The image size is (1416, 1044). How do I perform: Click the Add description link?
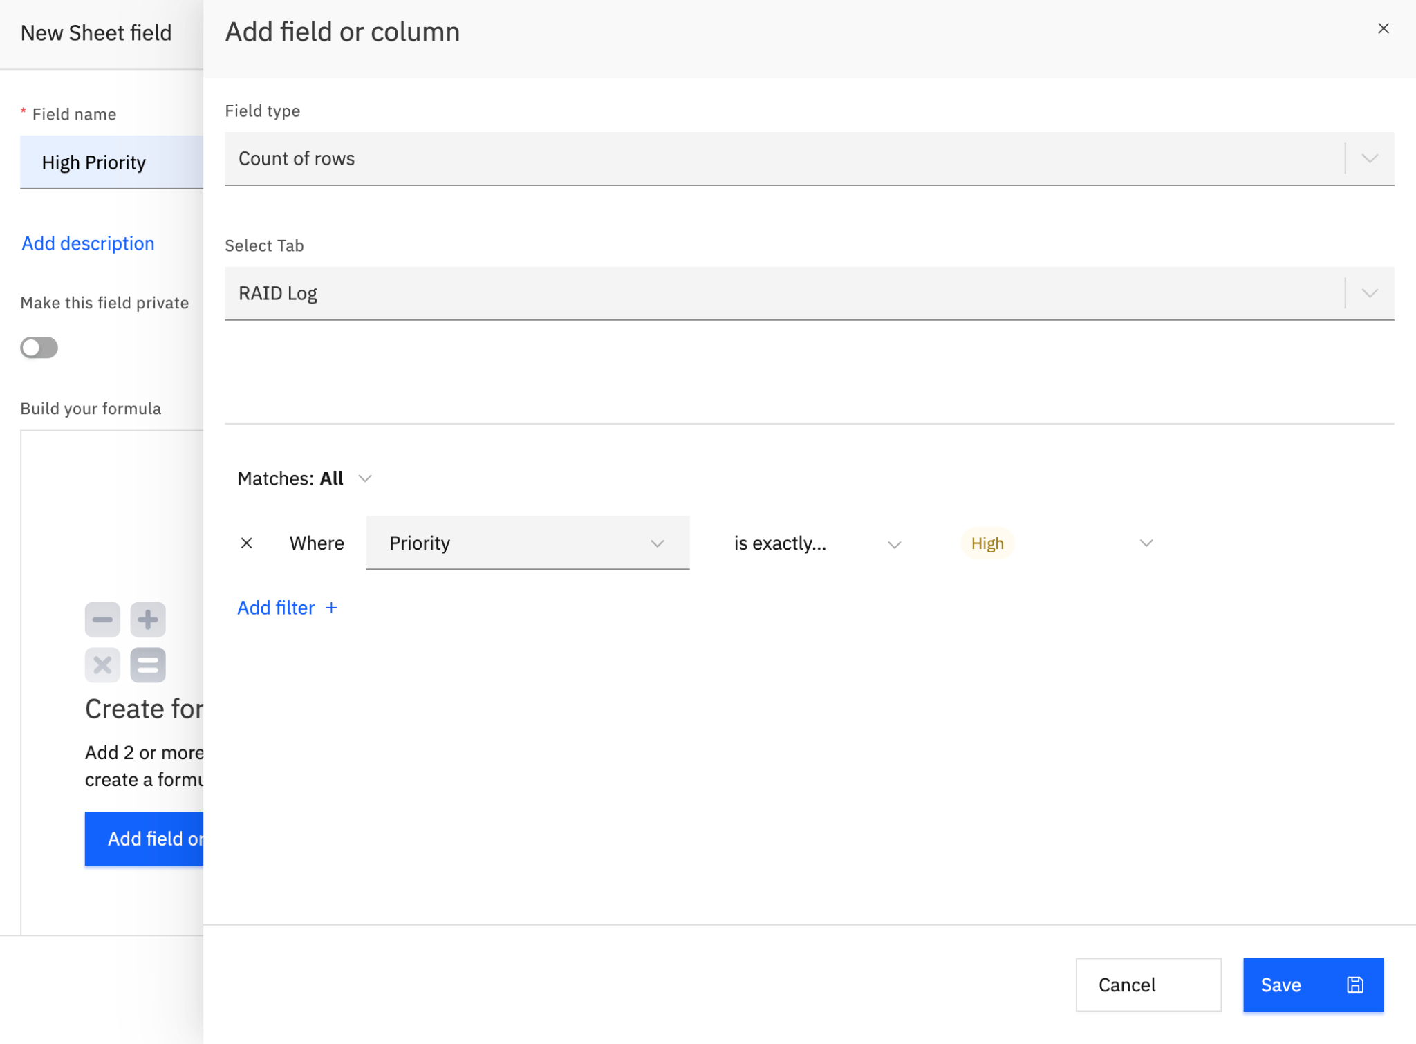[x=88, y=243]
